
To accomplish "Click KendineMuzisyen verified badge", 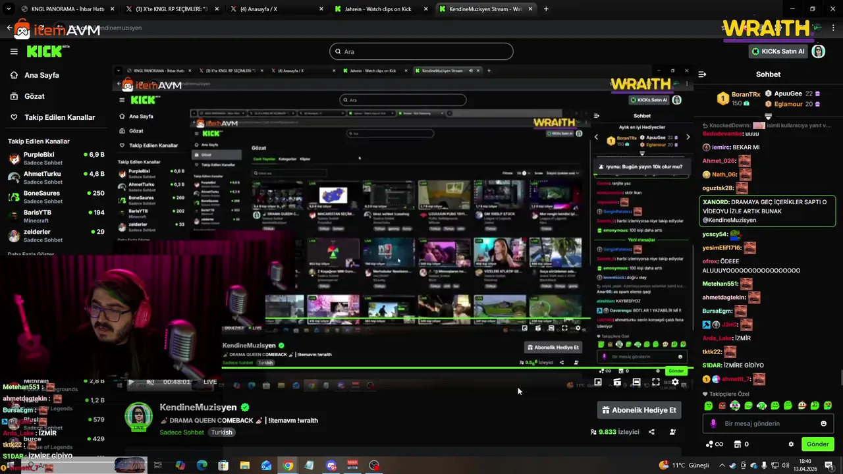I will pyautogui.click(x=245, y=408).
